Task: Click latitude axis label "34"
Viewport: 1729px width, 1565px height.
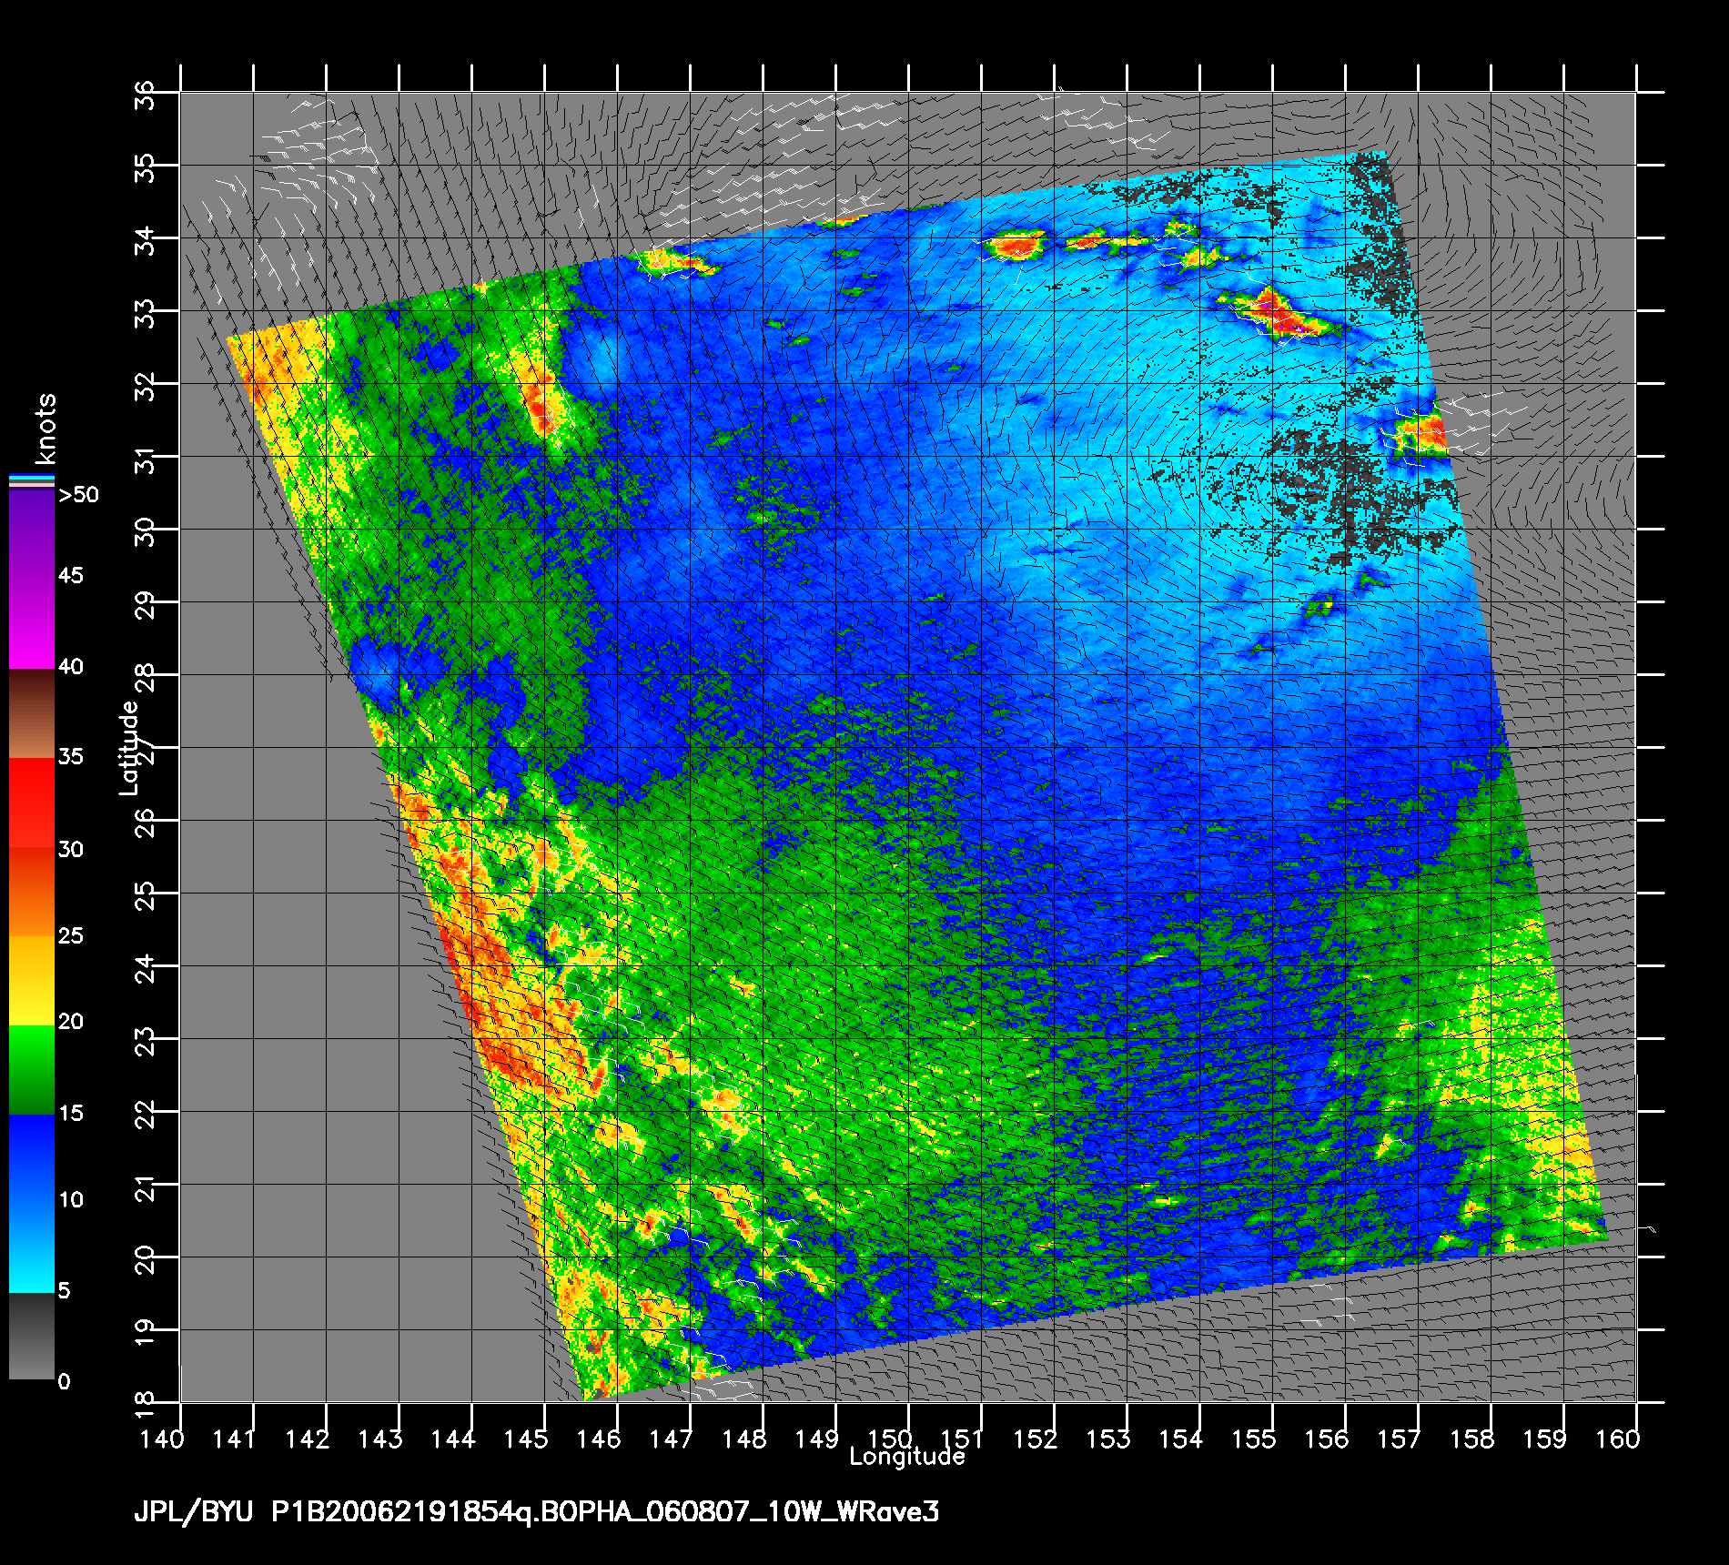Action: tap(145, 239)
